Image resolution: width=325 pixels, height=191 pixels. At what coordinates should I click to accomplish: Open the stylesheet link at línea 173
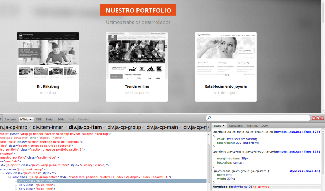pos(298,132)
